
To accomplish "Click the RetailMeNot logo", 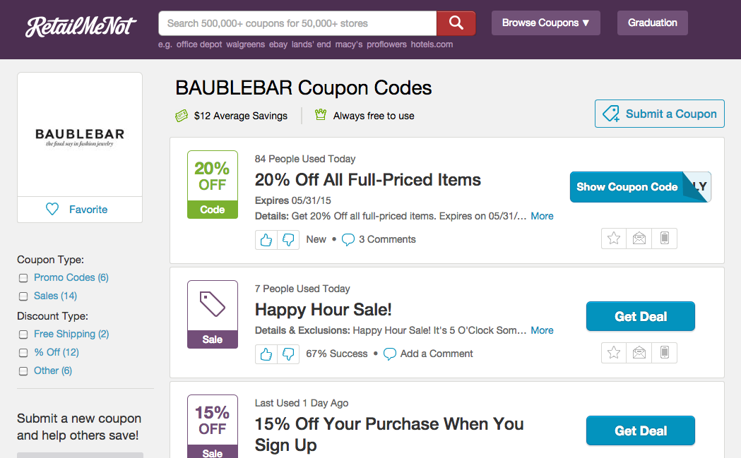I will (81, 26).
